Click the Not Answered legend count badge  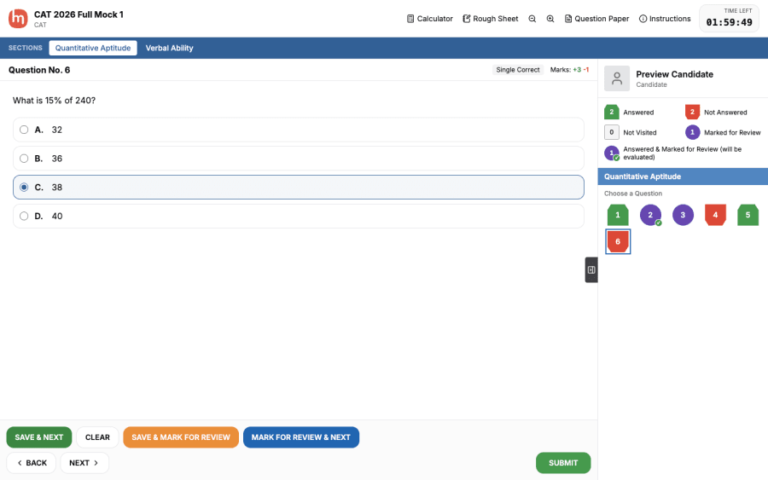point(692,112)
